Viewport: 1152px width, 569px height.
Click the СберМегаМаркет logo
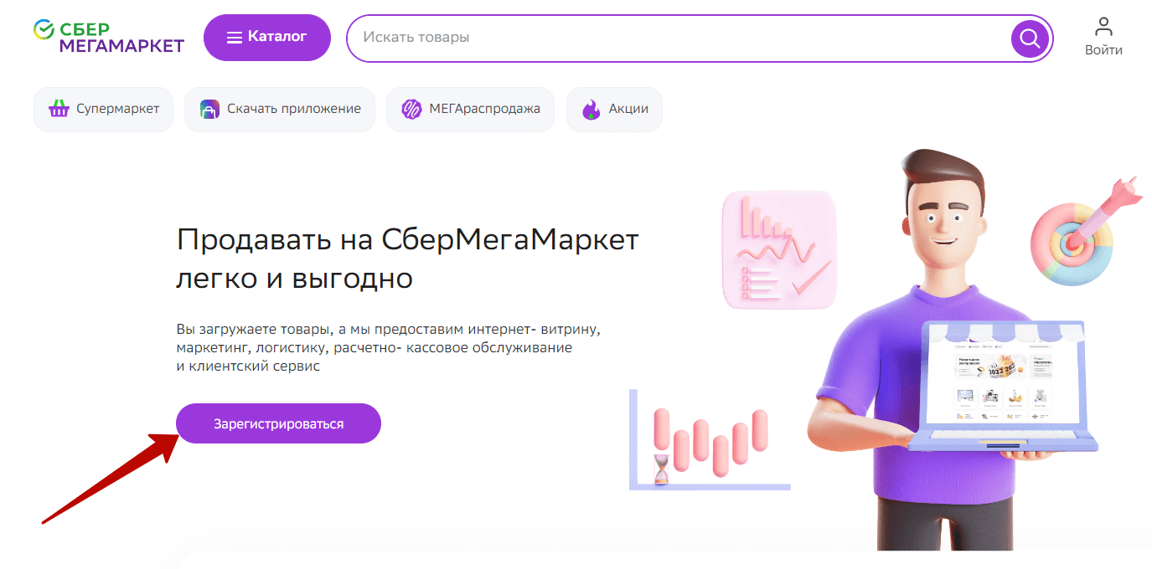[x=108, y=37]
